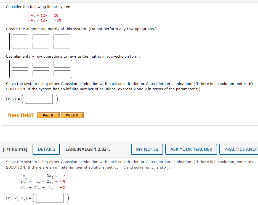
Task: Click the bottom-right augmented matrix entry box
Action: [62, 46]
